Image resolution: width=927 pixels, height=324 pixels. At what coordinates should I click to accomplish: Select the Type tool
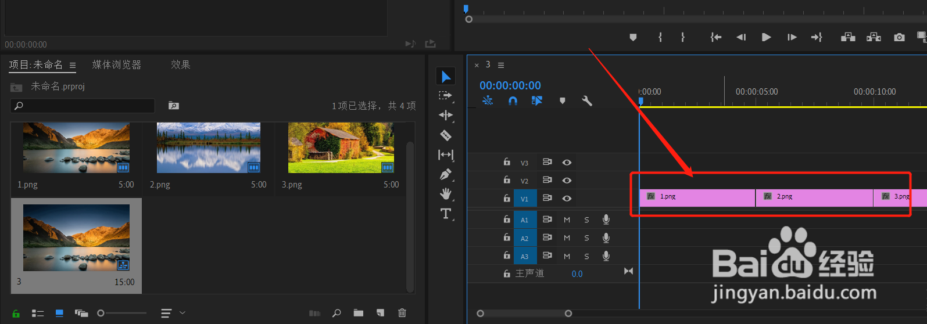coord(446,214)
